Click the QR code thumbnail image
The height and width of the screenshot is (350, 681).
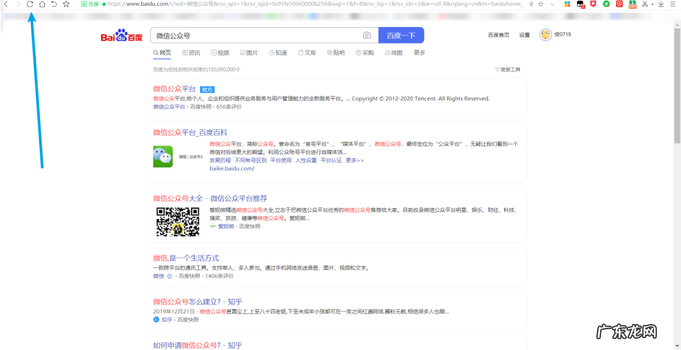(178, 222)
